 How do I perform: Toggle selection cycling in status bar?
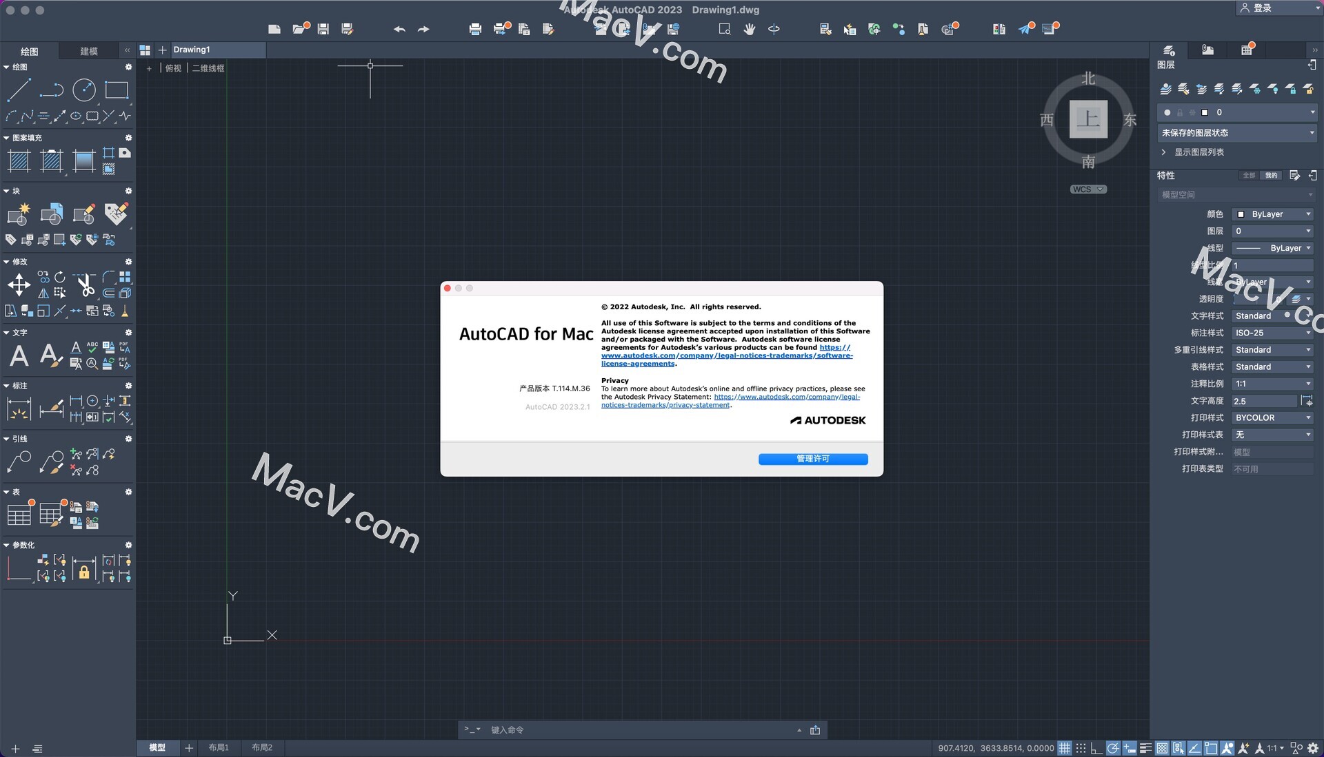coord(1178,748)
